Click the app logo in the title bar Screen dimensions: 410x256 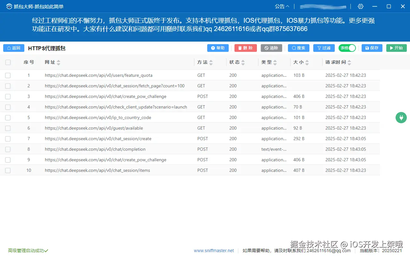pyautogui.click(x=9, y=6)
